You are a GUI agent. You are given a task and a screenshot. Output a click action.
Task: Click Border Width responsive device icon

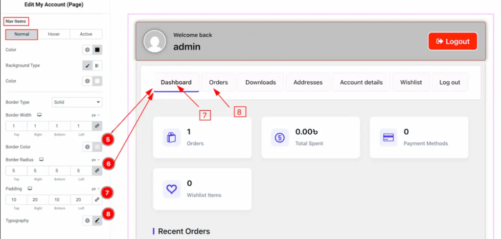pyautogui.click(x=39, y=115)
